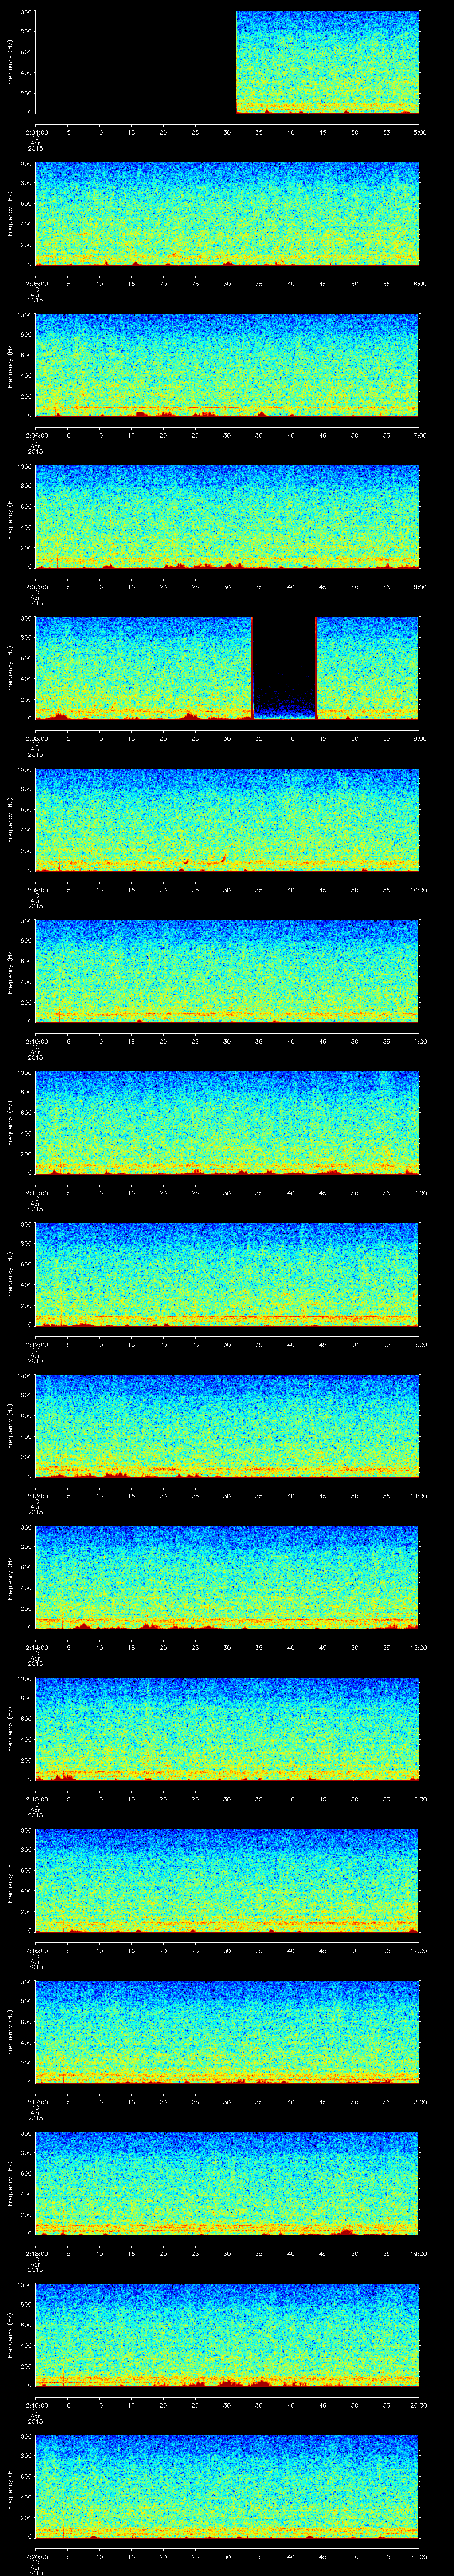Select the colored spectrogram data in the 2:04:00 panel

[x=327, y=62]
